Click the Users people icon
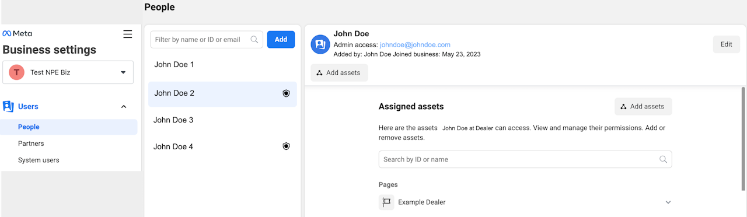 click(x=8, y=106)
